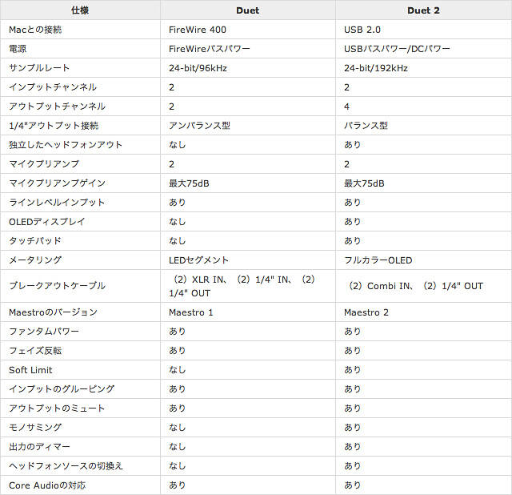This screenshot has height=495, width=512.
Task: Select the "Macとの接続" row label
Action: tap(35, 30)
